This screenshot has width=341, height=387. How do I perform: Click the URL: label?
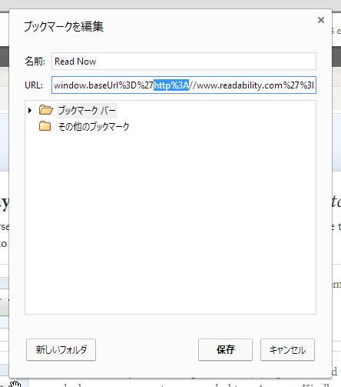pyautogui.click(x=34, y=85)
